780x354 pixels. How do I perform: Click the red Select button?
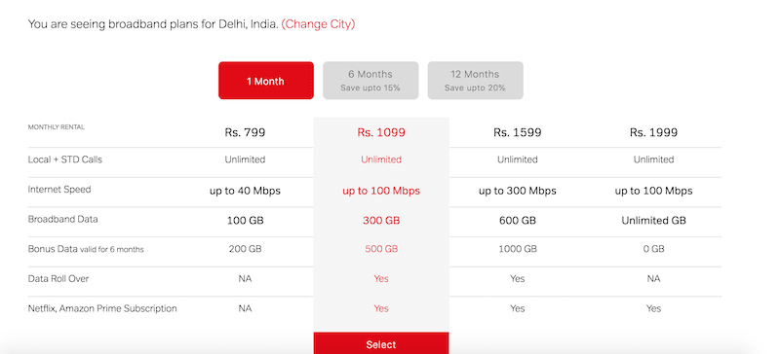[381, 343]
